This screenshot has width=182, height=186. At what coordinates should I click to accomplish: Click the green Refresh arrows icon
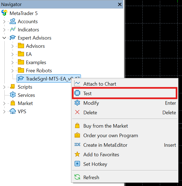(77, 177)
